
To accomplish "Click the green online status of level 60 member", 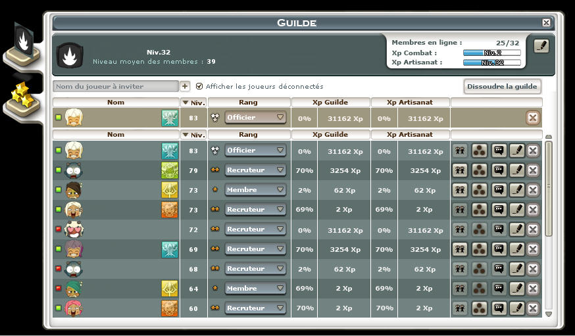I will (x=59, y=308).
